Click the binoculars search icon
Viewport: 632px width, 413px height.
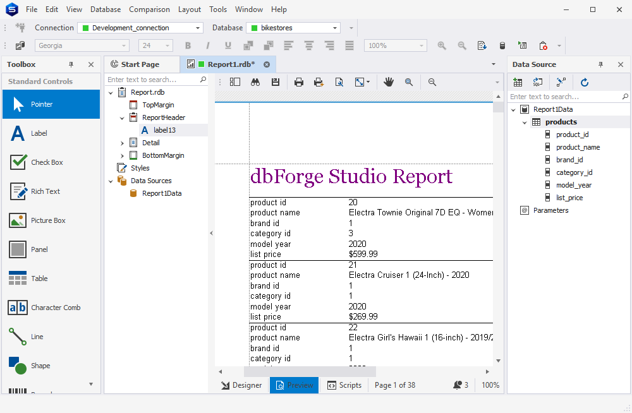(255, 82)
